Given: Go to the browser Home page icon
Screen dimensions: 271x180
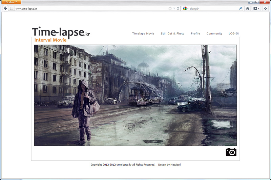Looking at the screenshot, I should 248,8.
